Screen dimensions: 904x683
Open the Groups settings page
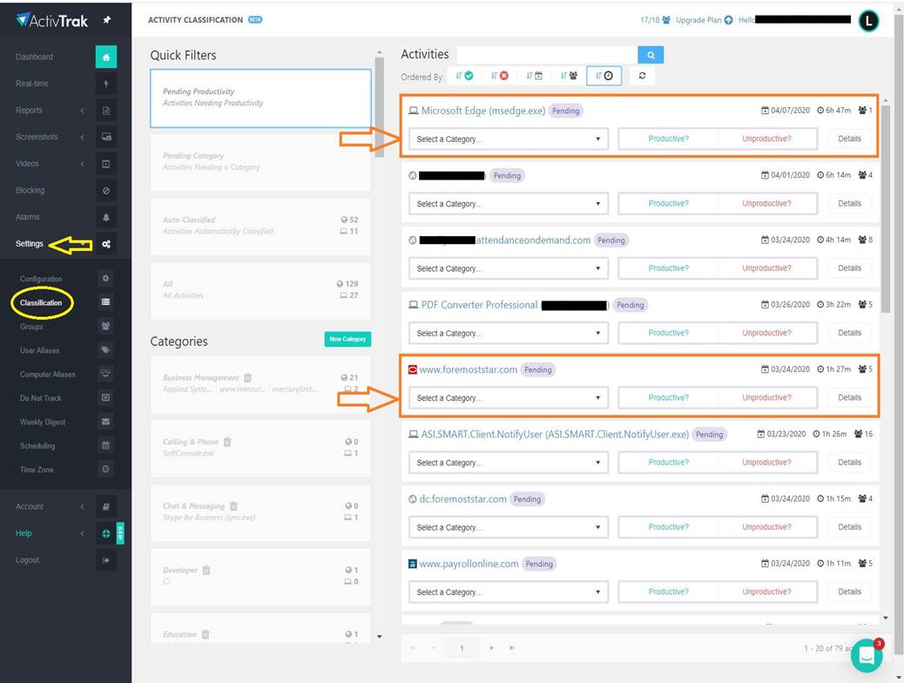tap(31, 327)
